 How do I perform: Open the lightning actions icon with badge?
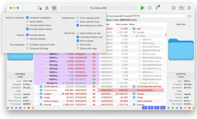pyautogui.click(x=158, y=8)
